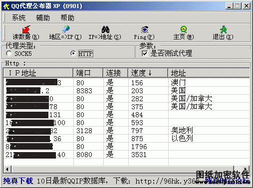Select the binoculars IP=>地址 lookup
This screenshot has width=253, height=188.
tap(105, 29)
